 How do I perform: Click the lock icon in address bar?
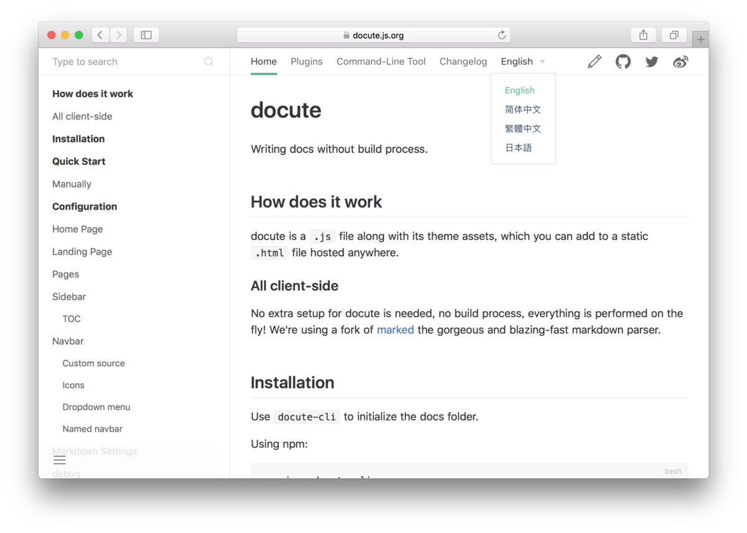[x=347, y=35]
